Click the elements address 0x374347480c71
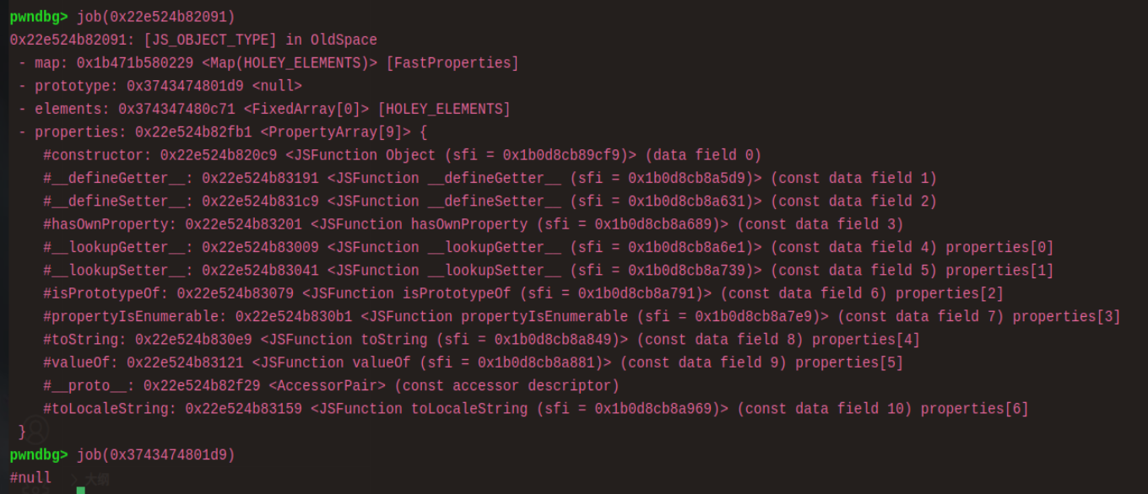1148x494 pixels. tap(176, 110)
